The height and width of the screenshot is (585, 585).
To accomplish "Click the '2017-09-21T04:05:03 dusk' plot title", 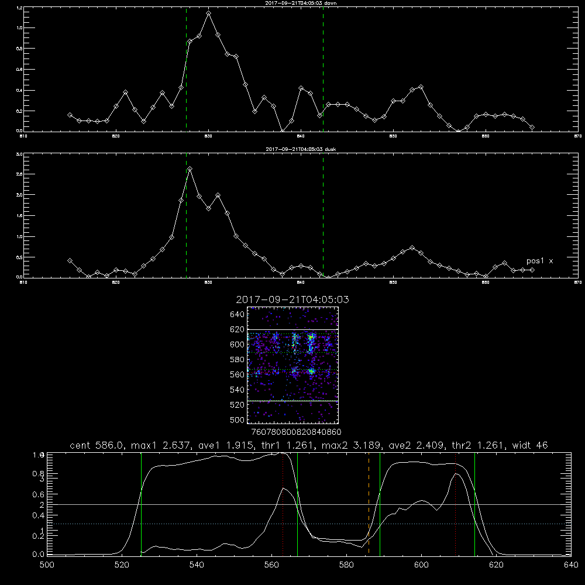I will tap(301, 149).
